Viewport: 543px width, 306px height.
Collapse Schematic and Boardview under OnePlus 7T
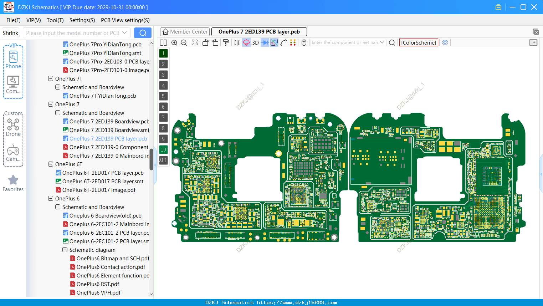58,87
